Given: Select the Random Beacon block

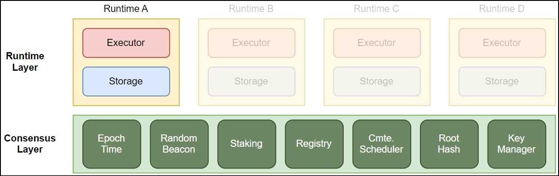Looking at the screenshot, I should click(179, 144).
